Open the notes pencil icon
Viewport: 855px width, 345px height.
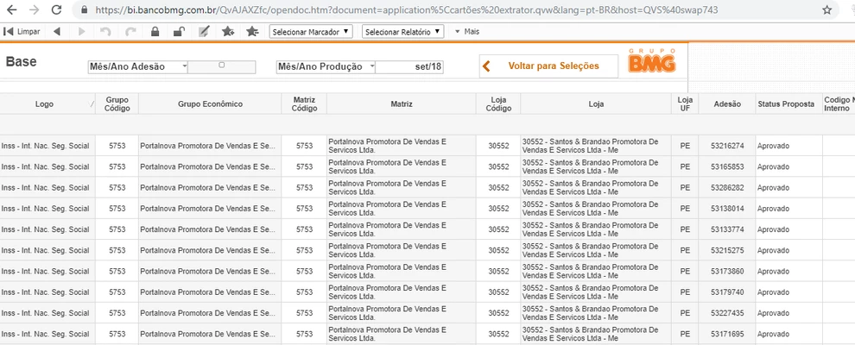click(204, 32)
